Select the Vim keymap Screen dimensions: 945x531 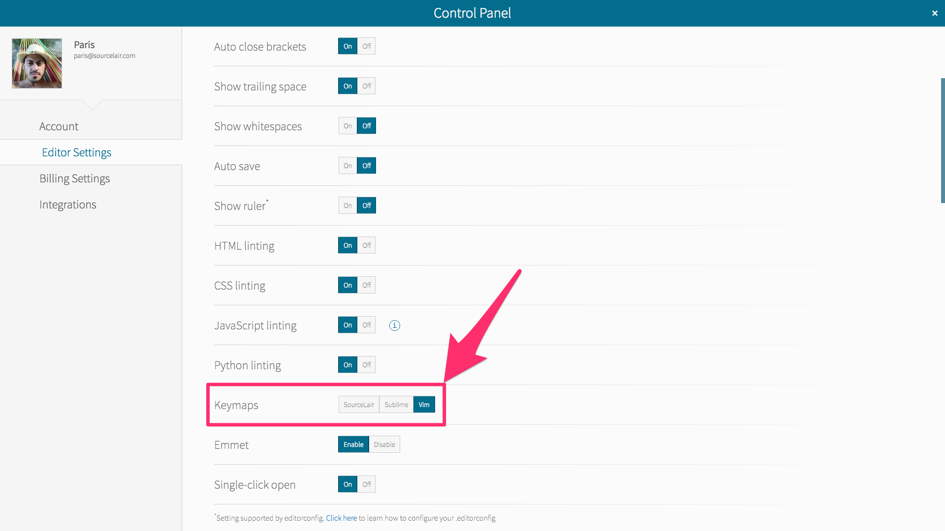point(424,405)
